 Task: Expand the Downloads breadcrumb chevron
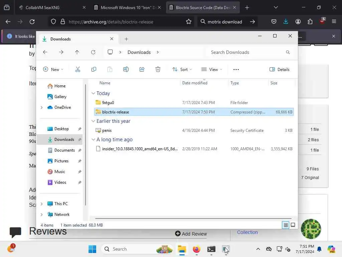[158, 52]
